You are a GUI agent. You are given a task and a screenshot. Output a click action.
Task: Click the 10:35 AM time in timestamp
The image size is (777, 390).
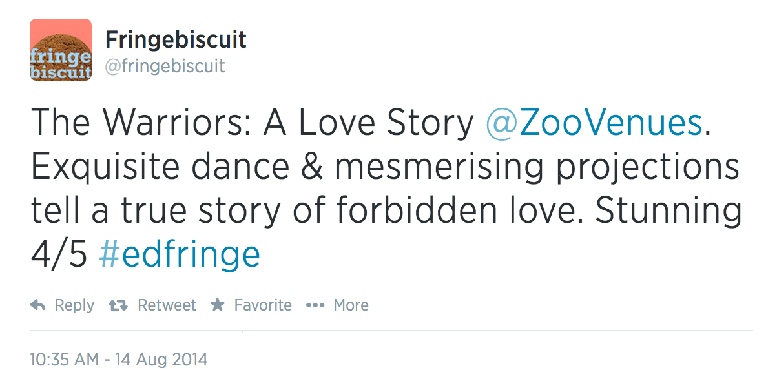[63, 359]
